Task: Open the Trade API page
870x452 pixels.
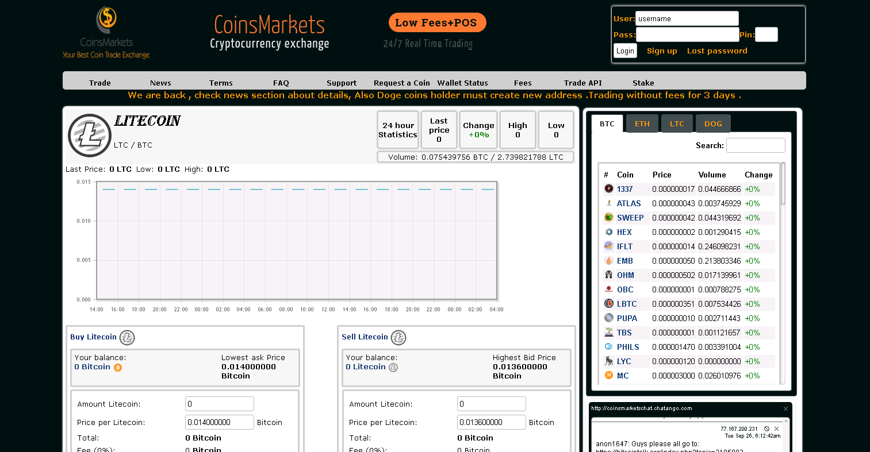Action: click(583, 83)
